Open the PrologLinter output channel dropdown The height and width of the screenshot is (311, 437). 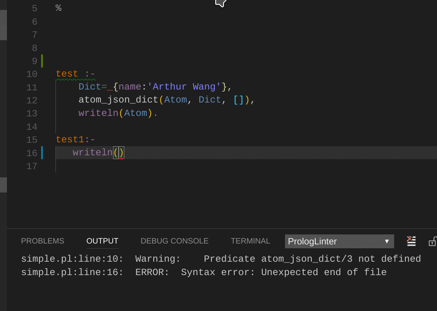click(339, 241)
